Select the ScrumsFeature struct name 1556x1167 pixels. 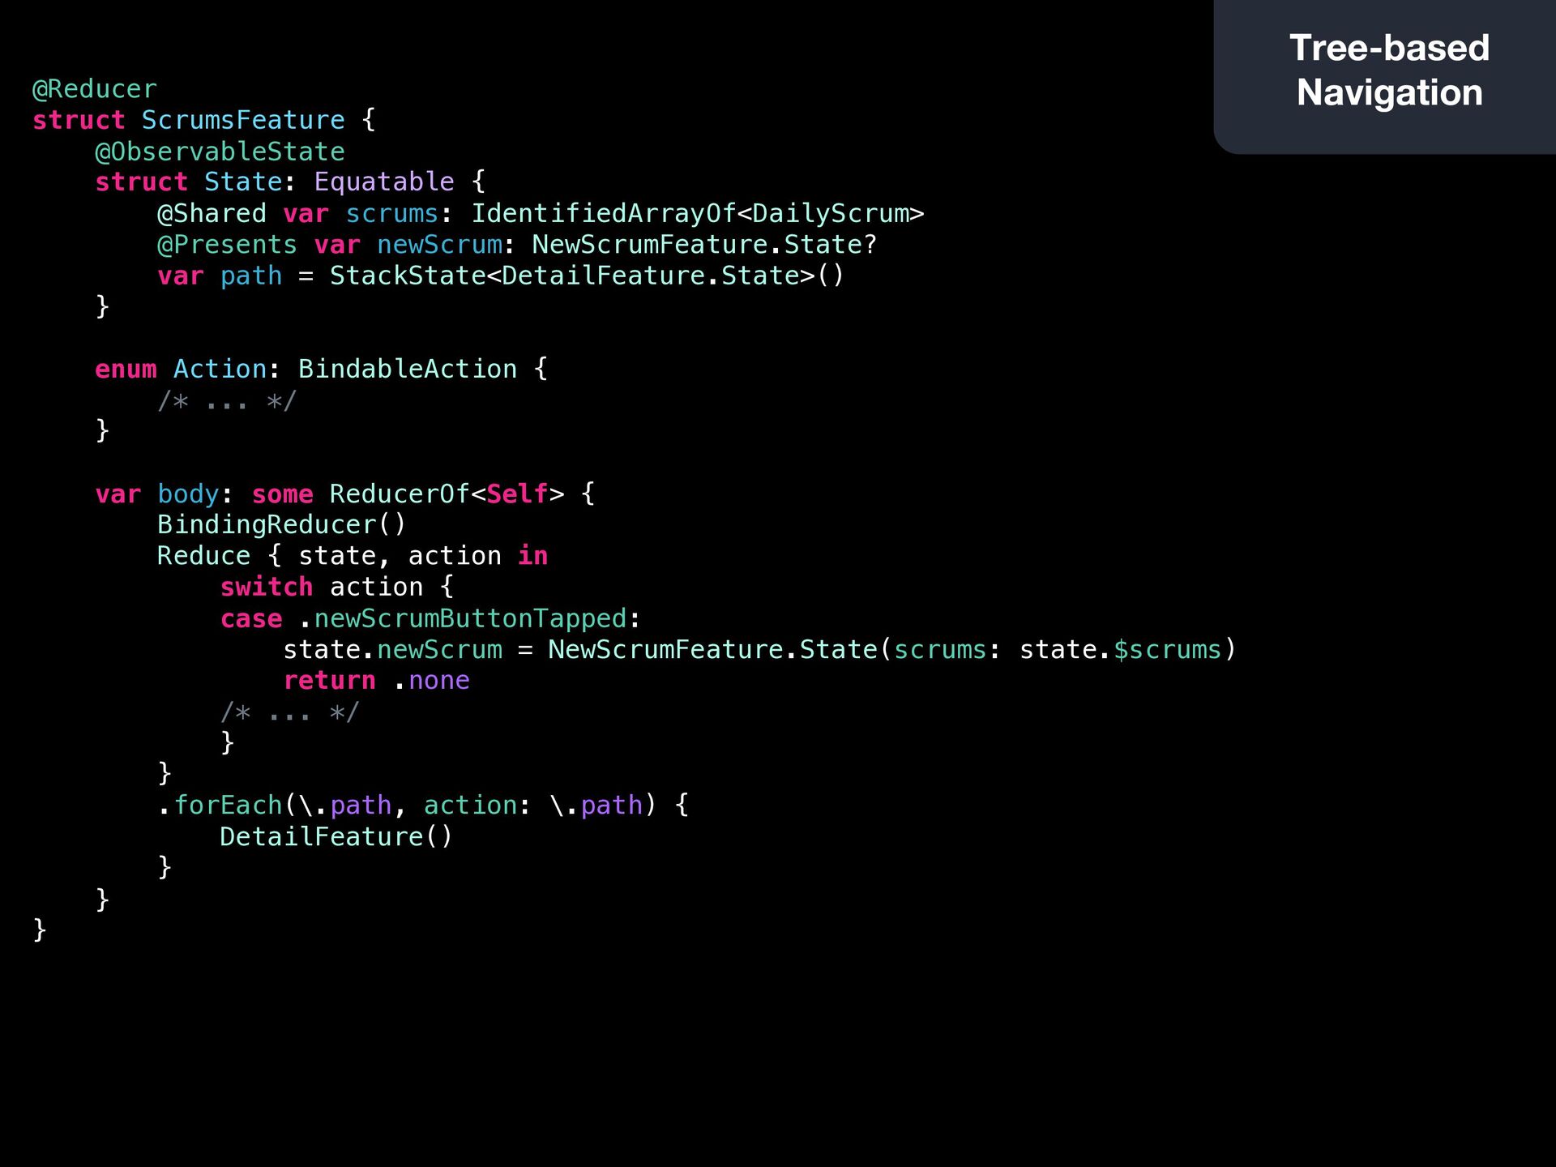243,120
